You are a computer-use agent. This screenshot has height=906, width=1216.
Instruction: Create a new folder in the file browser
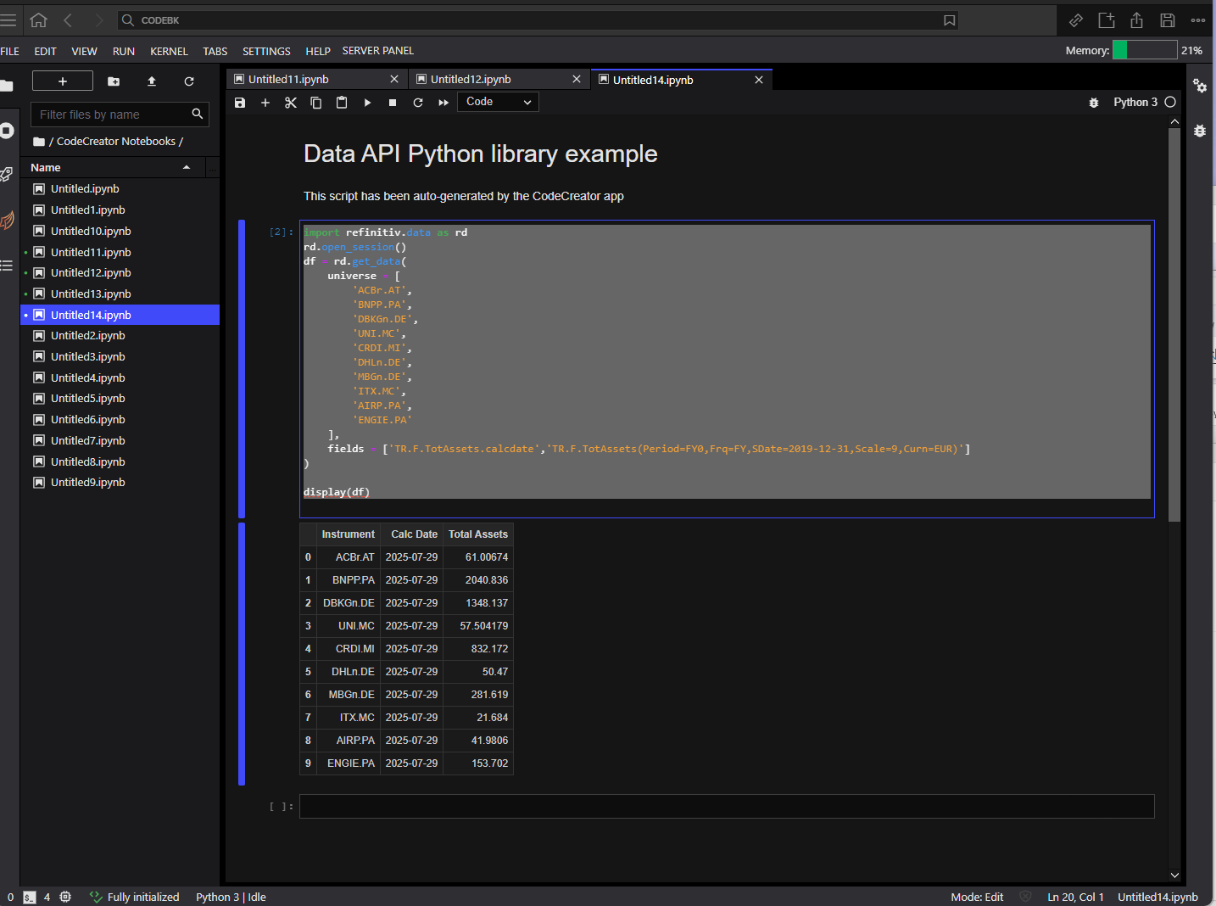[114, 81]
